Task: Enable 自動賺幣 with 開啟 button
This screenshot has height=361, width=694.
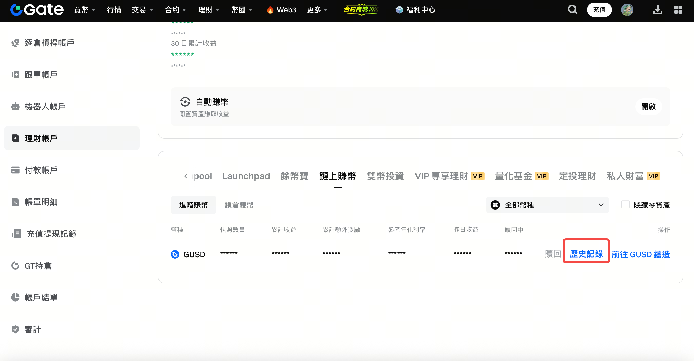Action: click(648, 106)
